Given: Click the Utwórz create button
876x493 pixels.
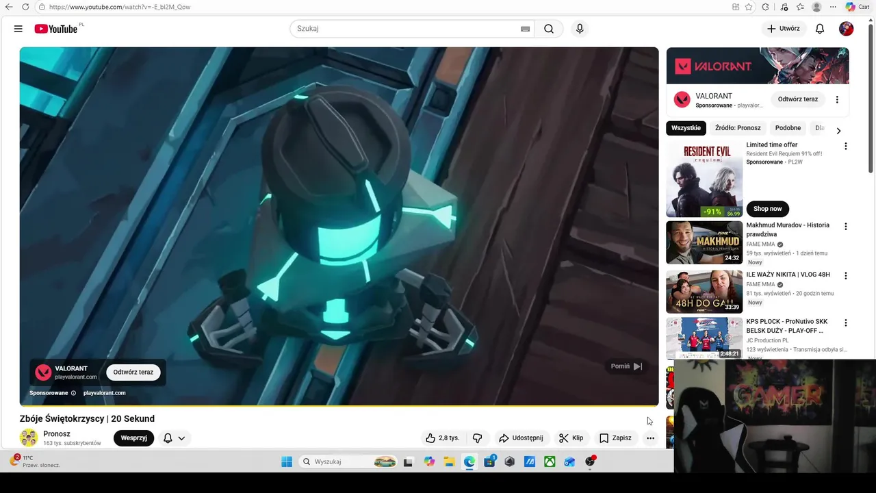Looking at the screenshot, I should pyautogui.click(x=783, y=29).
